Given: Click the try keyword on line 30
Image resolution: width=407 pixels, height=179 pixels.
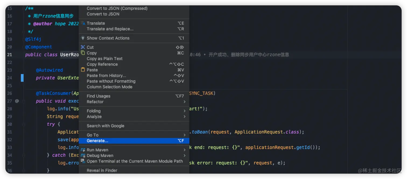Looking at the screenshot, I should (x=51, y=124).
